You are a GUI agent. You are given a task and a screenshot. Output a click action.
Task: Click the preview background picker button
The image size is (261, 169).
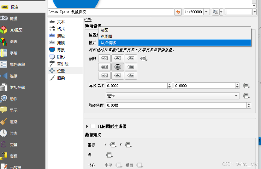click(x=215, y=12)
